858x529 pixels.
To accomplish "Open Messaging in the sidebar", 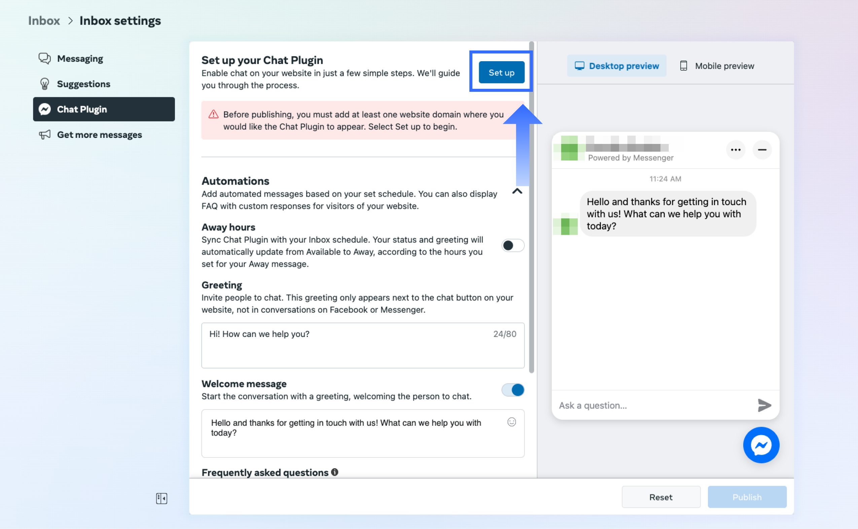I will tap(80, 59).
